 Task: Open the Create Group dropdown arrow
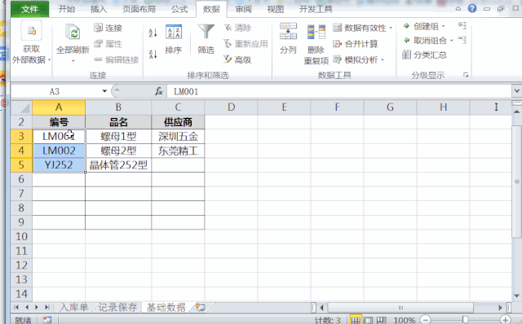pyautogui.click(x=443, y=26)
